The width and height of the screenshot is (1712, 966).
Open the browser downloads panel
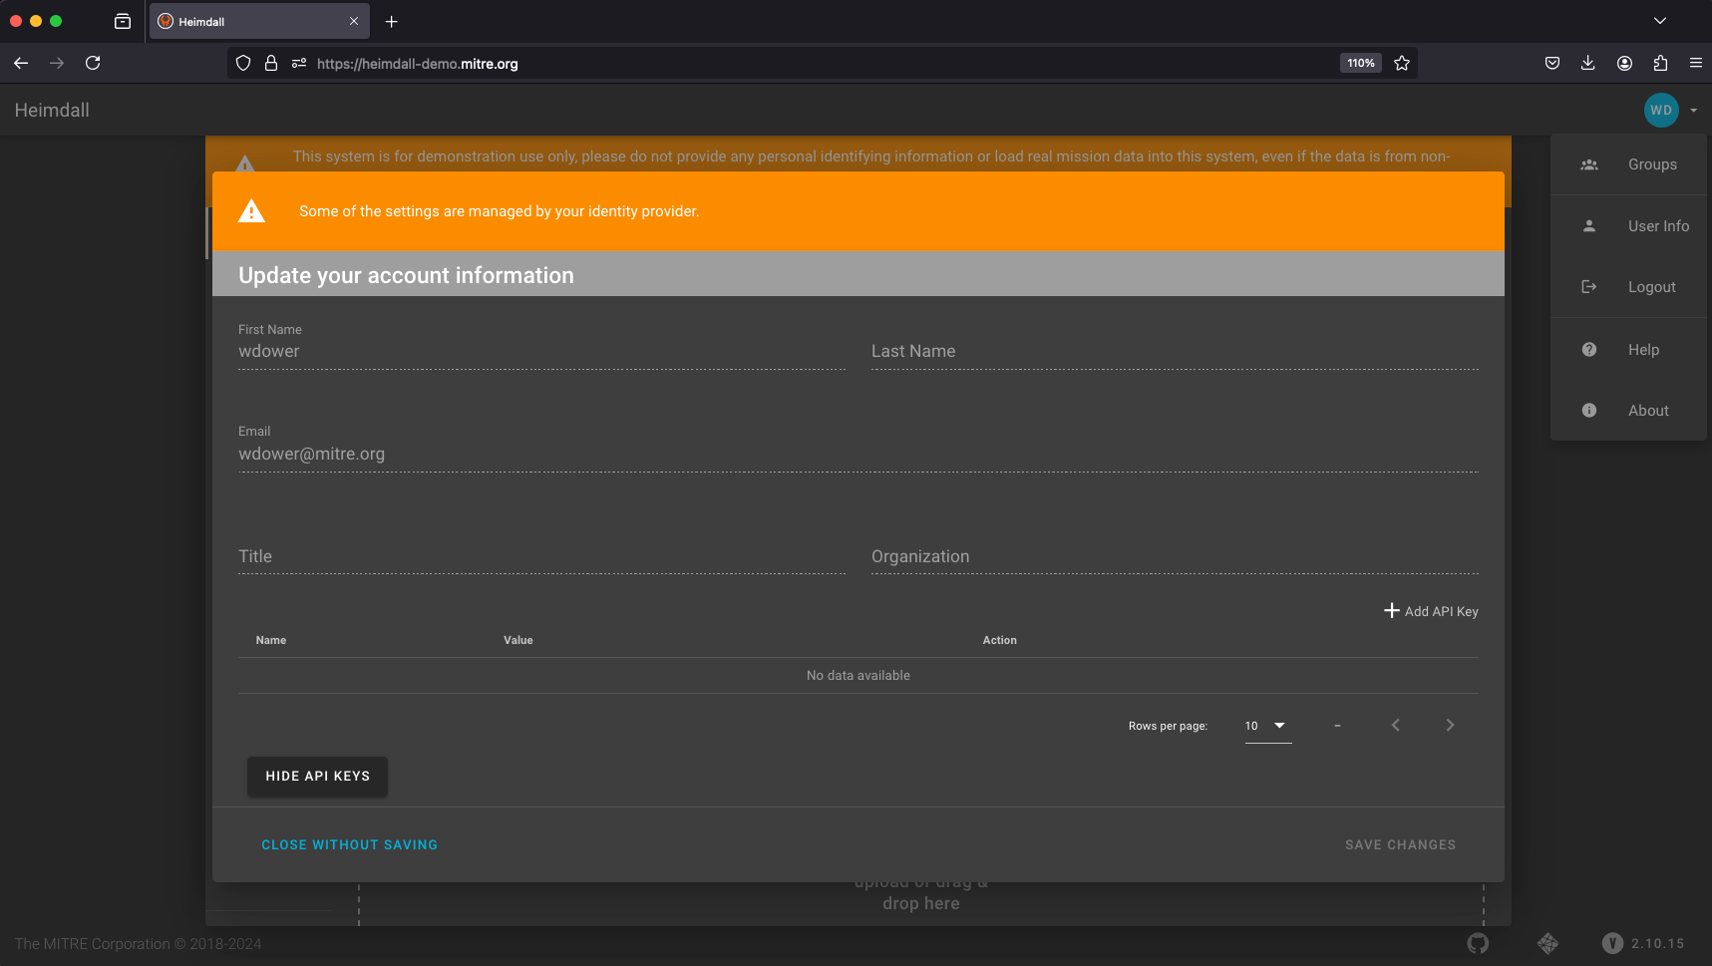point(1587,63)
